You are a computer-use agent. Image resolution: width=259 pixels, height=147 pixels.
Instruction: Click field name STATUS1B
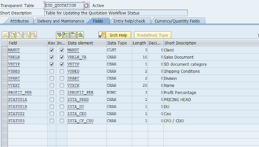(17, 107)
